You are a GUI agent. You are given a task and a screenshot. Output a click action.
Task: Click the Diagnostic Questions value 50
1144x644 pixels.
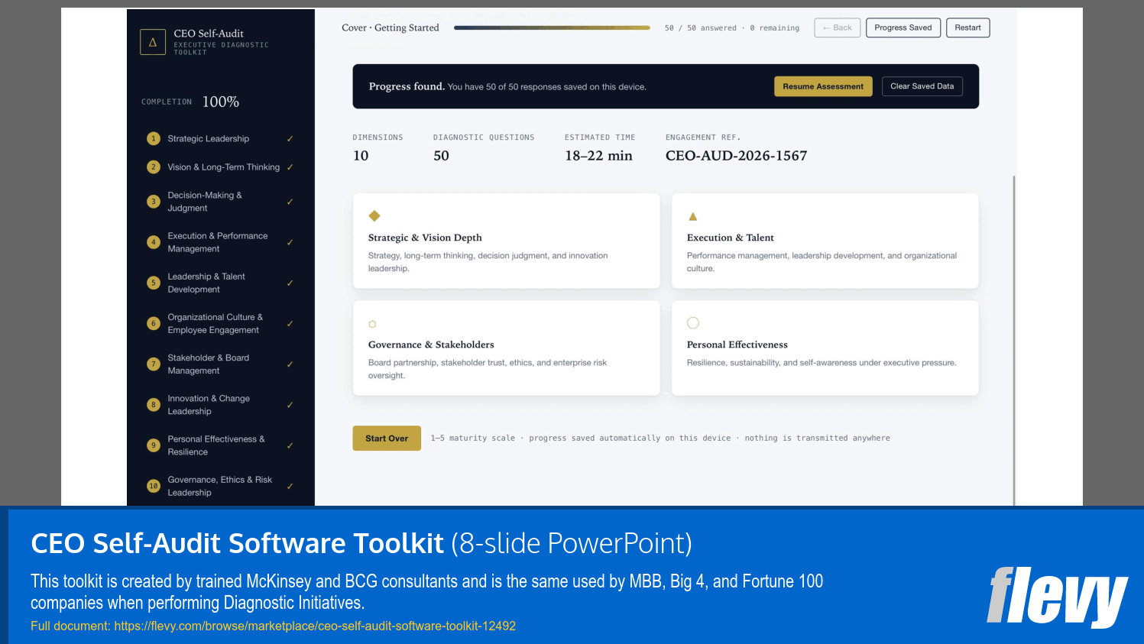pyautogui.click(x=441, y=156)
